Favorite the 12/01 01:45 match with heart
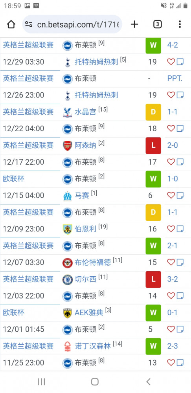 [171, 329]
